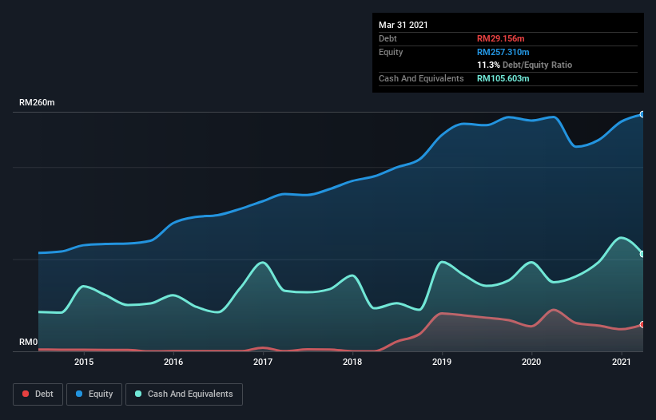Screen dimensions: 656x420
Task: Choose the 2021 x-axis label
Action: click(622, 363)
